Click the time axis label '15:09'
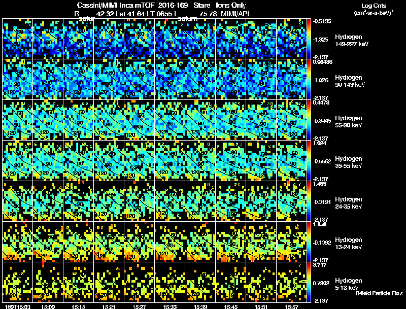Screen dimensions: 406x309 (x=48, y=307)
